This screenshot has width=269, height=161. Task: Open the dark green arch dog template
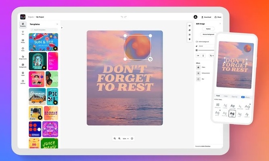[38, 61]
